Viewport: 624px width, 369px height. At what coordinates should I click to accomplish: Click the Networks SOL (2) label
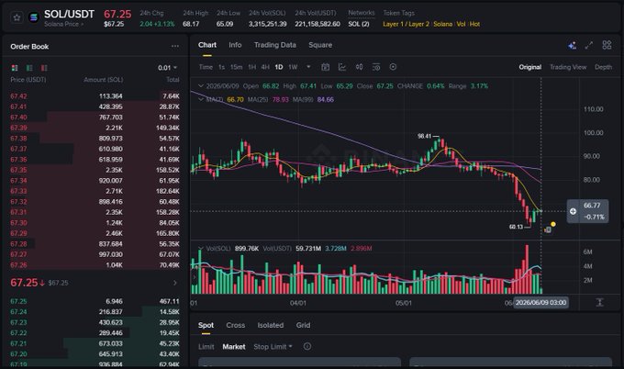click(x=359, y=24)
